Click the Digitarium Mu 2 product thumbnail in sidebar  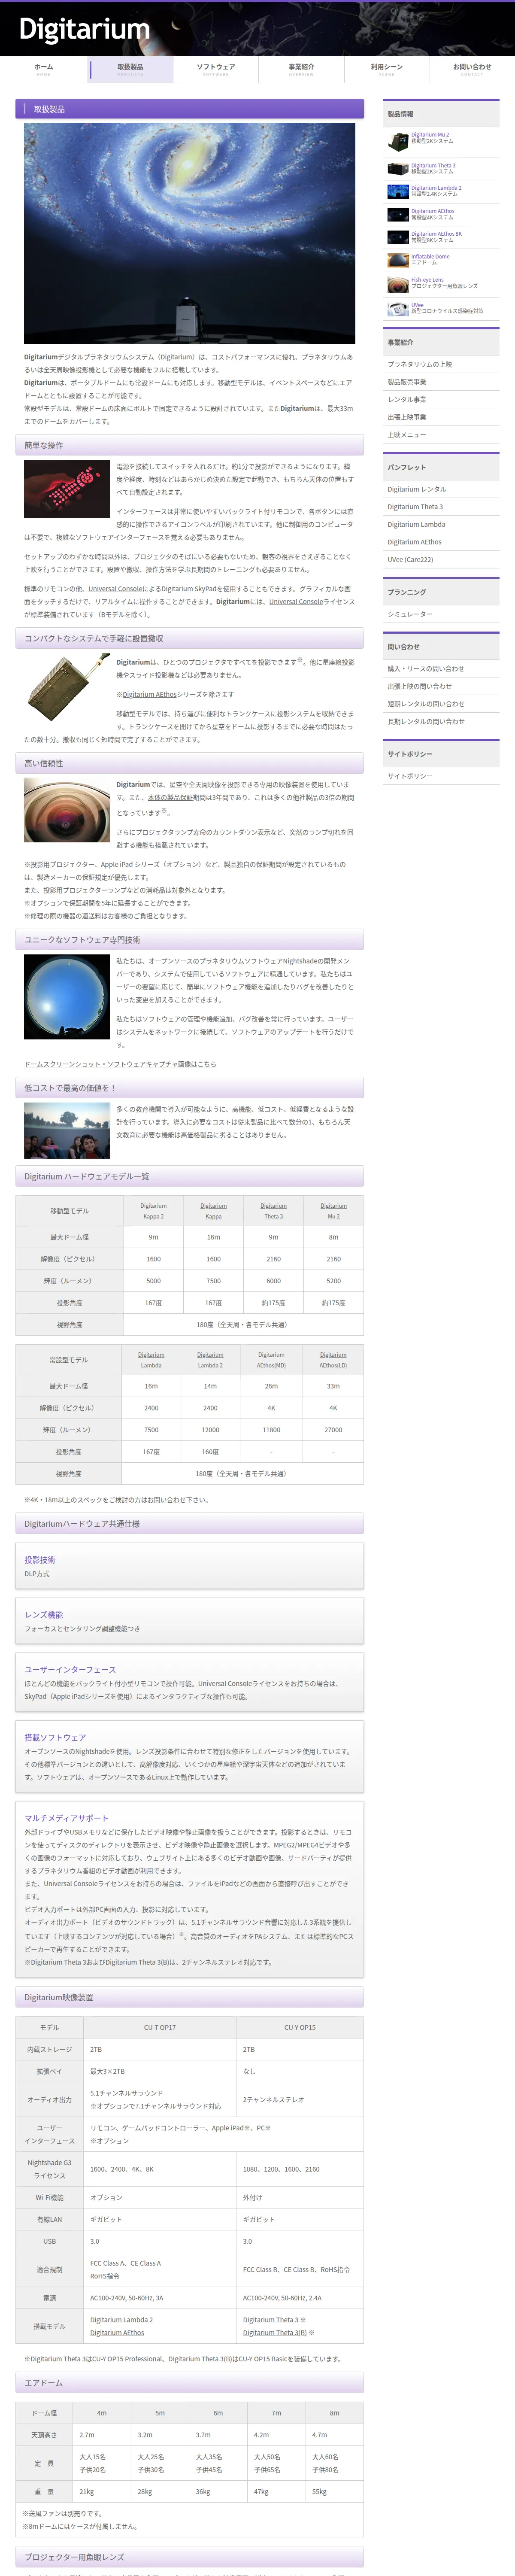398,142
